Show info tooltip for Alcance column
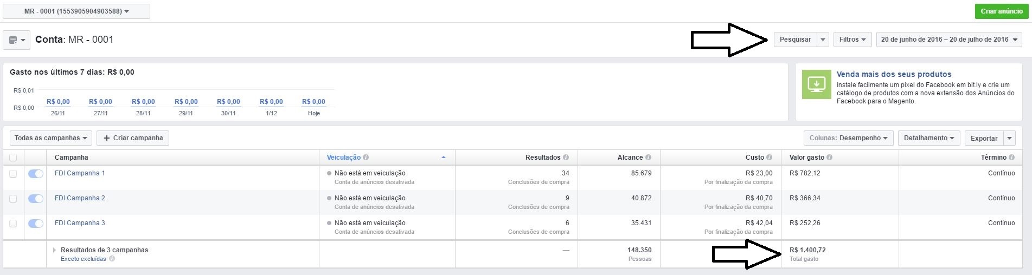This screenshot has width=1032, height=275. click(648, 158)
